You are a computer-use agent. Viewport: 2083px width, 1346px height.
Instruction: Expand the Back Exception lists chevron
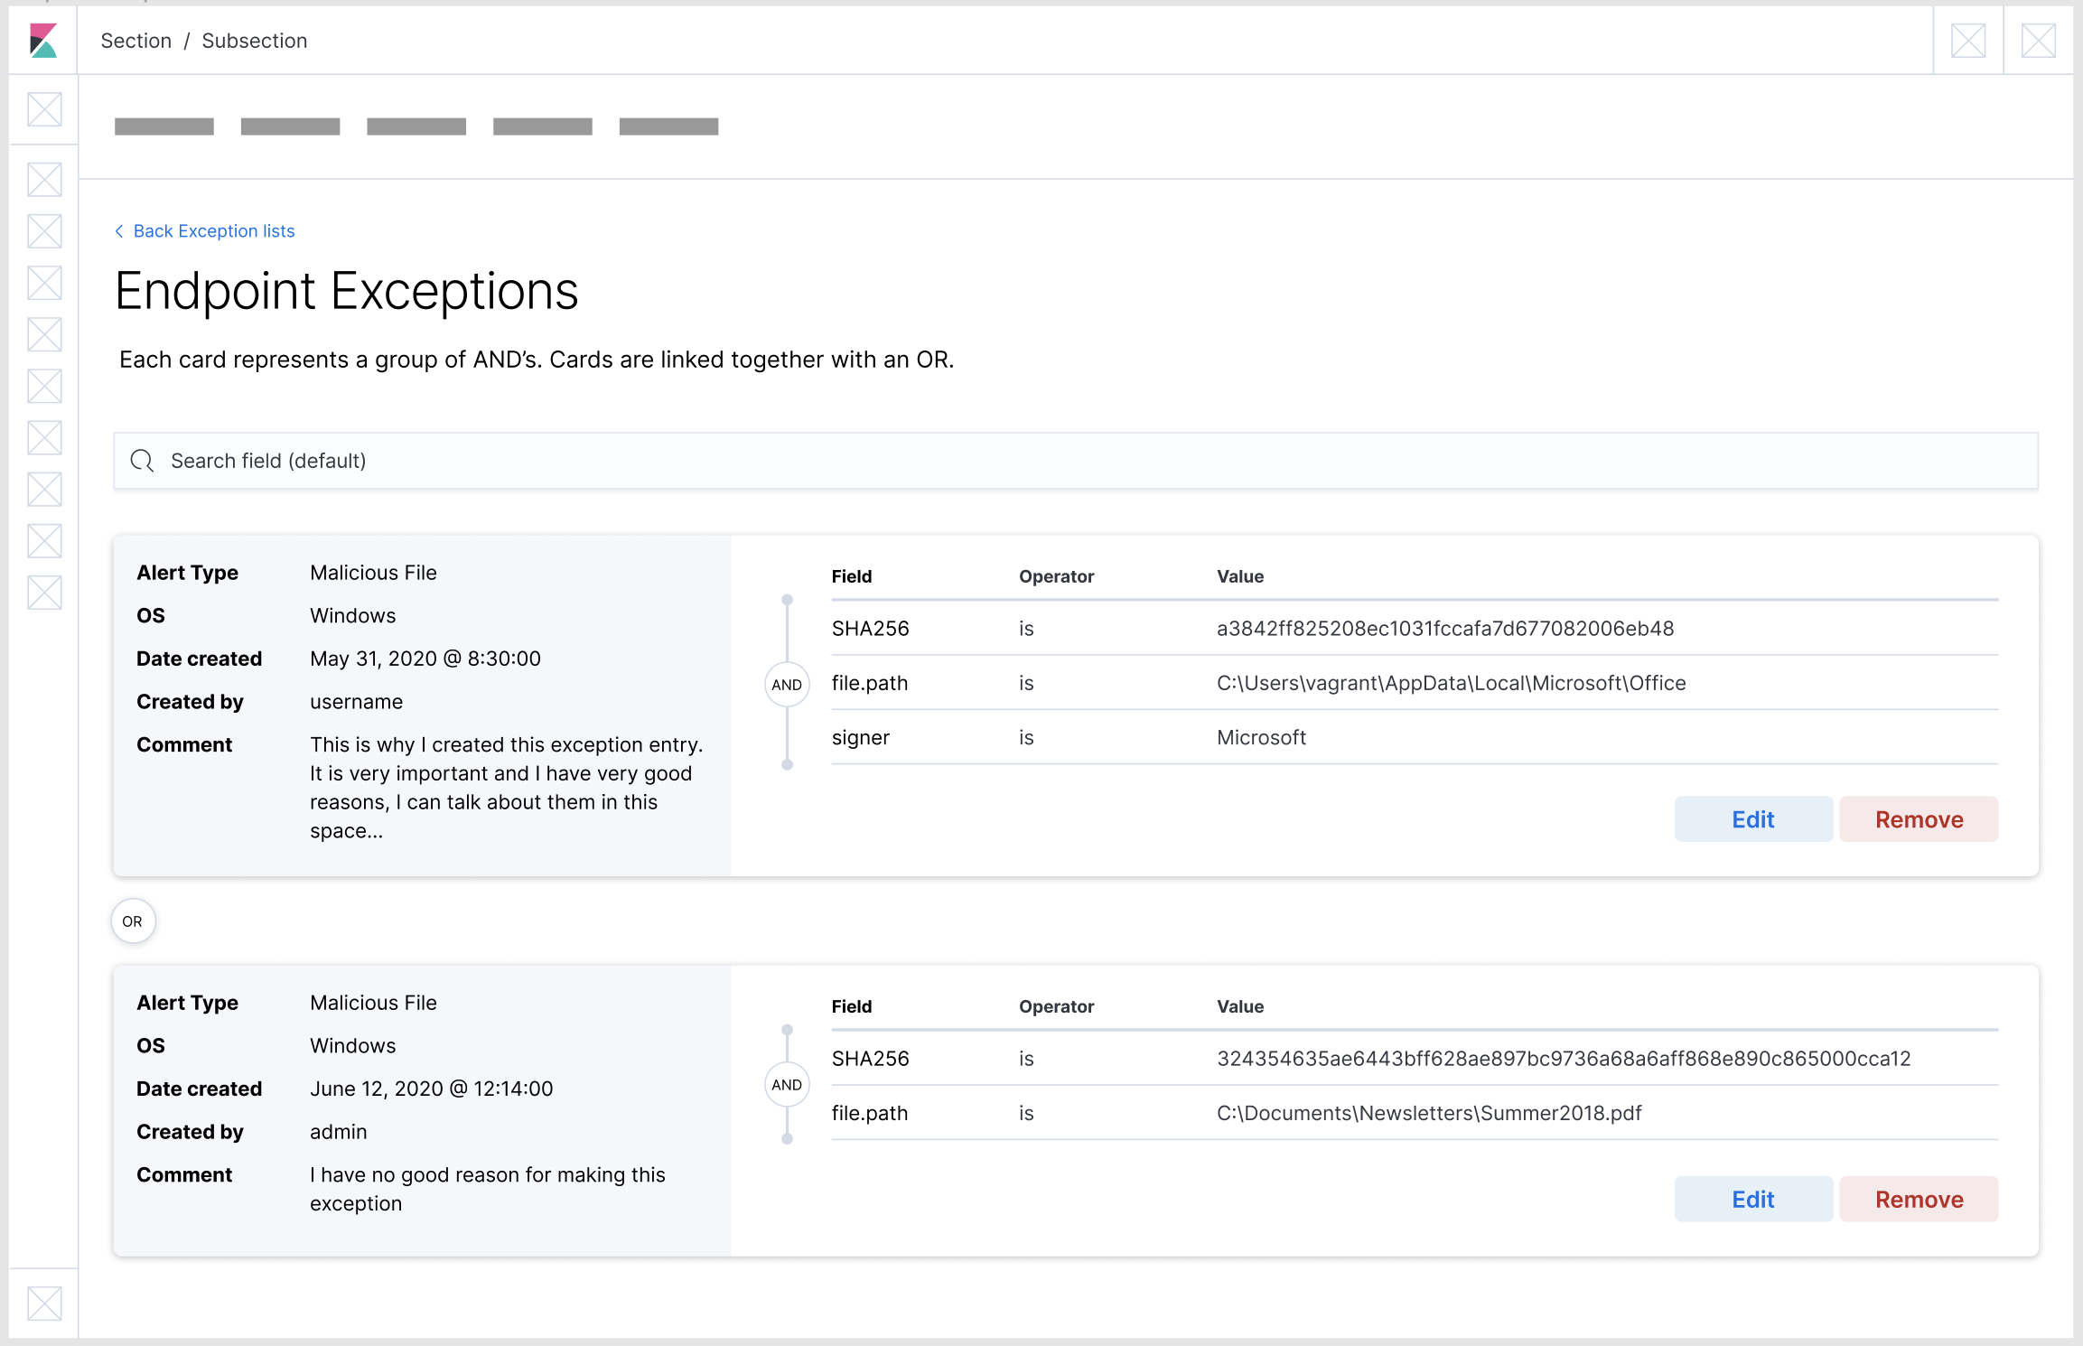point(119,231)
